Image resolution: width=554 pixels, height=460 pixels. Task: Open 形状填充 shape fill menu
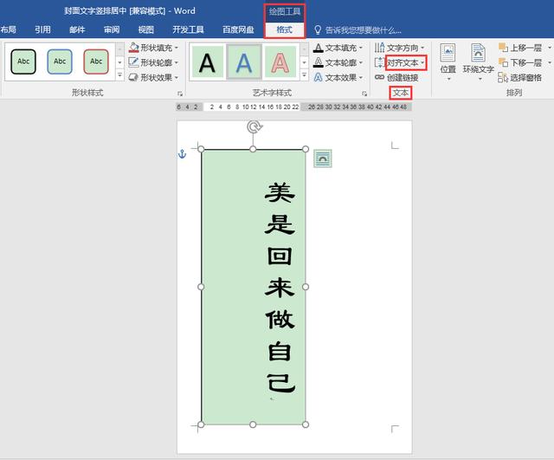tap(154, 48)
